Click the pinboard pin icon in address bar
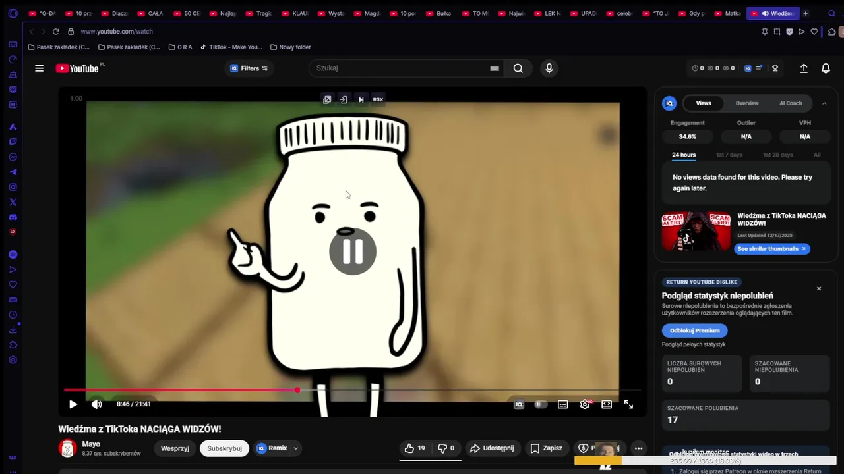The image size is (844, 474). [765, 32]
